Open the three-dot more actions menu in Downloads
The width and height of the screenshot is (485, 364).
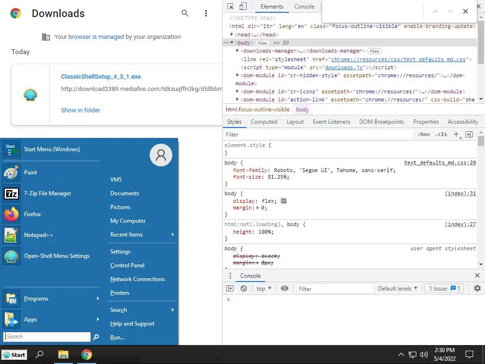tap(206, 13)
